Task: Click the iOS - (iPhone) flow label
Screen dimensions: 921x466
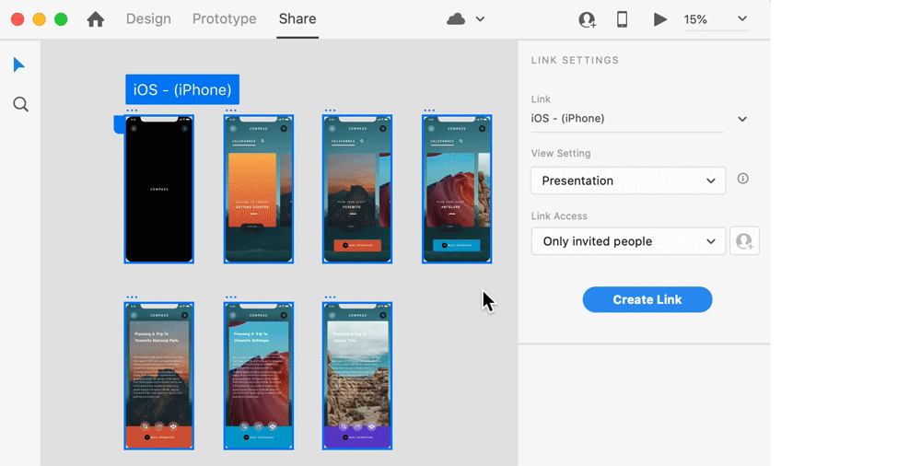Action: point(182,89)
